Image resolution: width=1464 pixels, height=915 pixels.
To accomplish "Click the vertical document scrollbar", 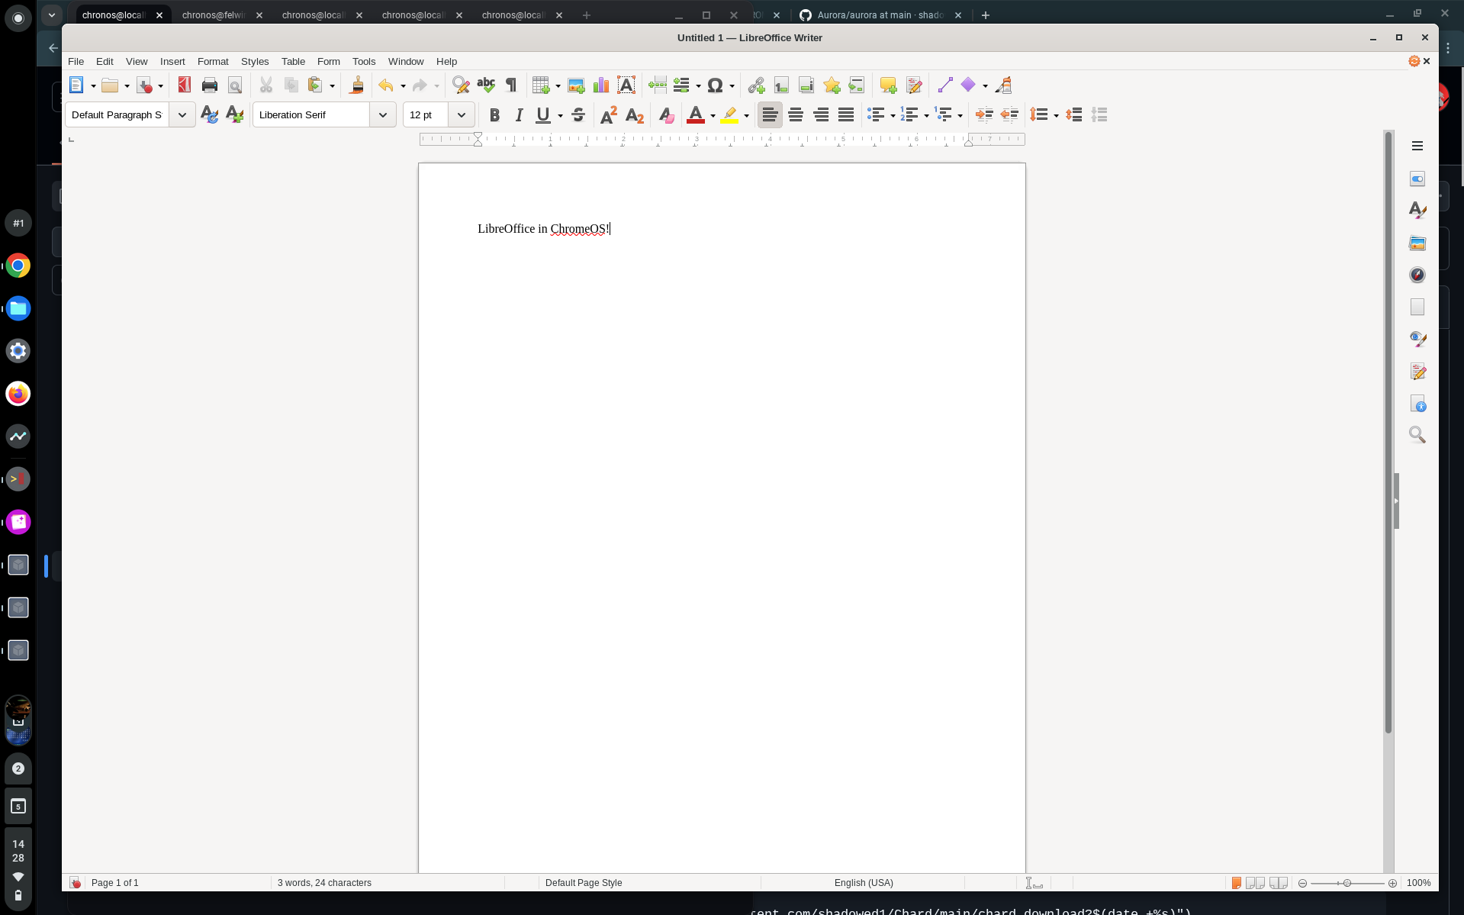I will pyautogui.click(x=1388, y=432).
